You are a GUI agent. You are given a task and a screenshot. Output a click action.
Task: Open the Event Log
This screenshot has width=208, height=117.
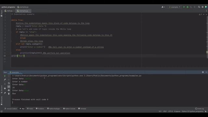200,109
